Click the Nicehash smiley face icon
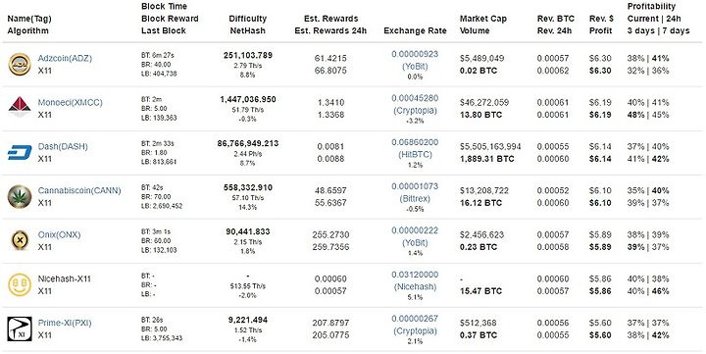706x354 pixels. pyautogui.click(x=20, y=285)
